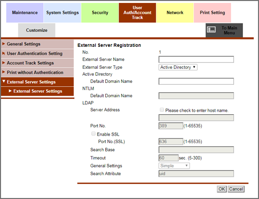Select User Auth/Account Track tab
259x199 pixels.
[137, 12]
